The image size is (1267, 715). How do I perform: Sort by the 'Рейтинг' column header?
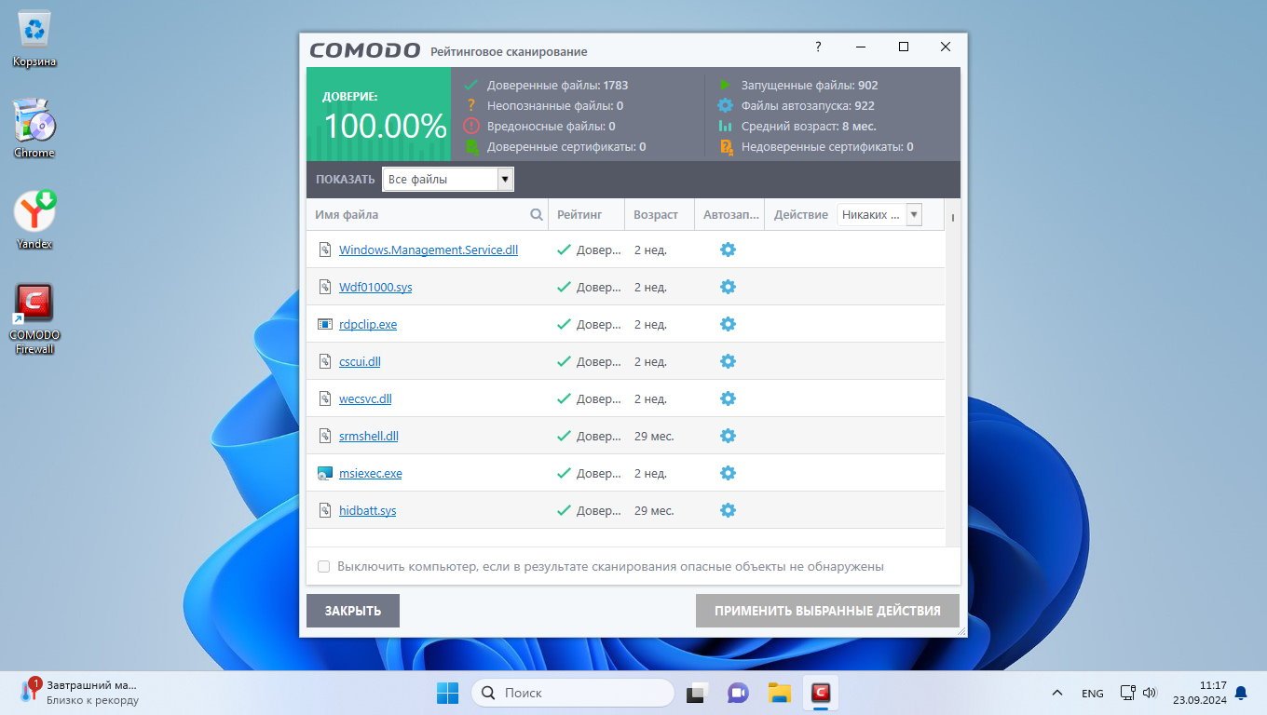579,215
